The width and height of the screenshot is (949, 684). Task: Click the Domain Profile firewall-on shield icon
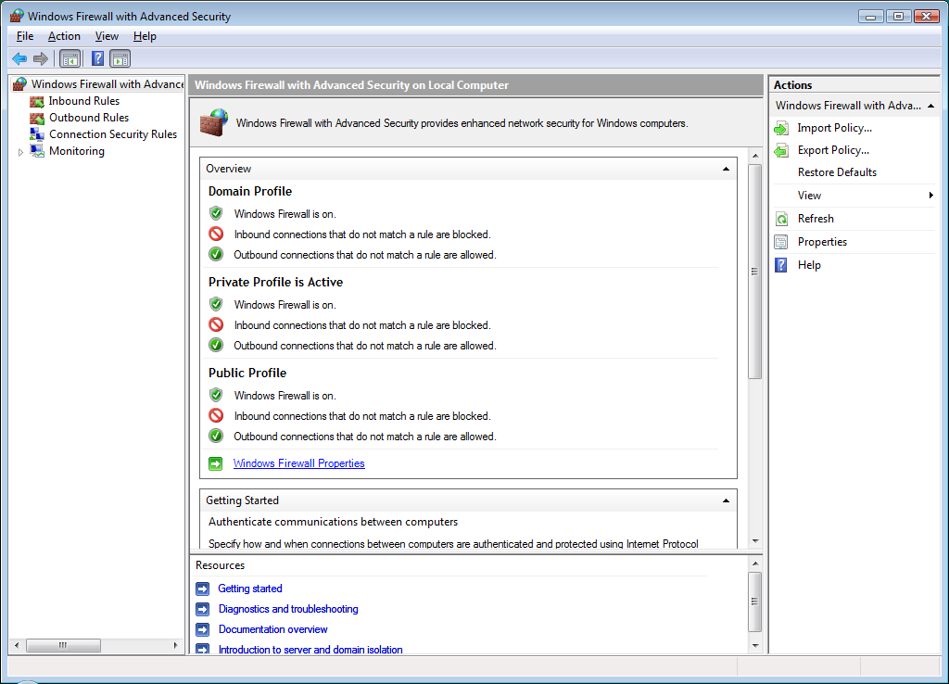click(216, 213)
